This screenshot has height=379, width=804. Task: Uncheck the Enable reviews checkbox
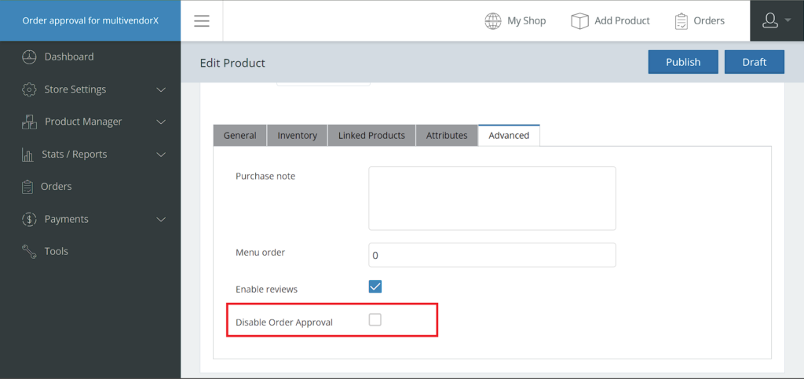pos(375,286)
